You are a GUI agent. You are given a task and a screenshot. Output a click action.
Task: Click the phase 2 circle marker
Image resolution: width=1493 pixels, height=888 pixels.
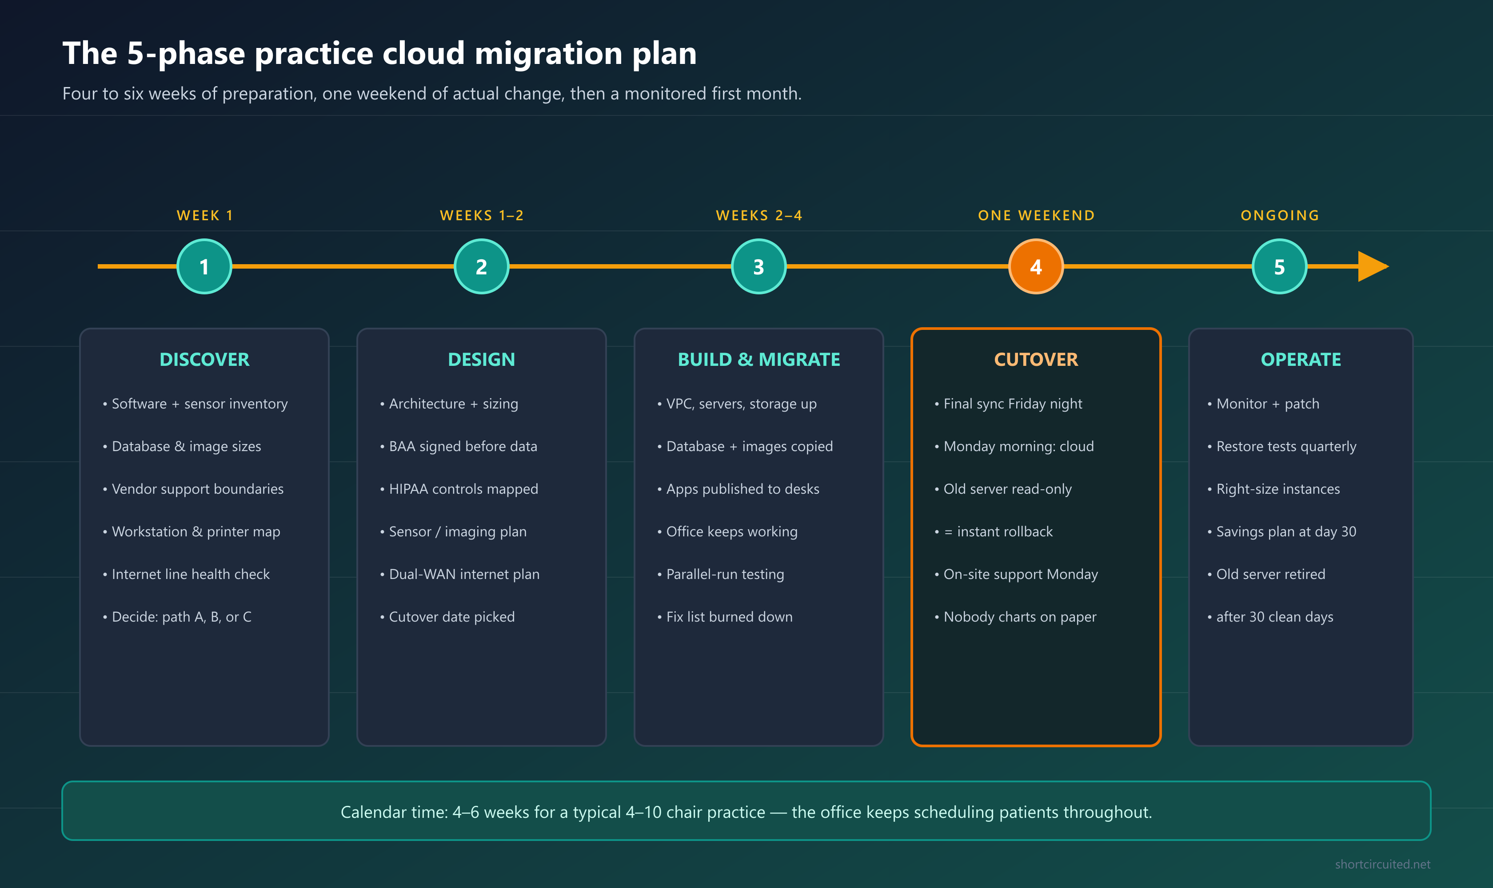coord(482,266)
